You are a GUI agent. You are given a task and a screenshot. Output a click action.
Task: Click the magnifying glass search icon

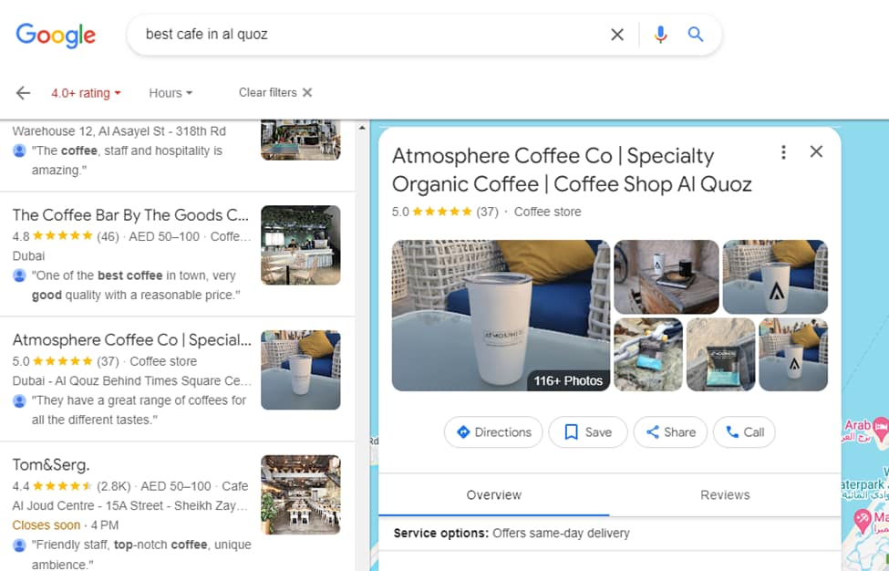point(695,34)
